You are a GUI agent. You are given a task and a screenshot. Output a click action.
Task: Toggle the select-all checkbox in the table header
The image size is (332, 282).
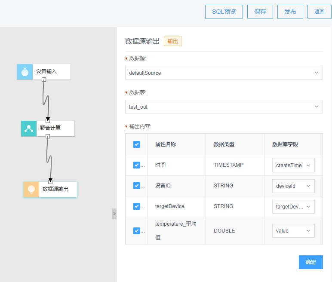(x=137, y=144)
